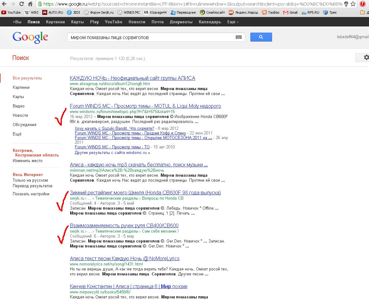The image size is (369, 299).
Task: Open Календарь in the black navigation bar
Action: pos(210,22)
